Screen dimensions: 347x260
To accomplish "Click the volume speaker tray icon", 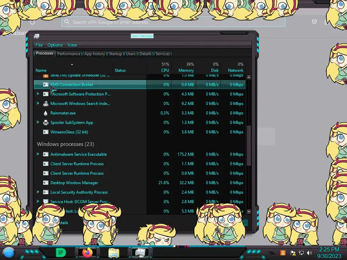I will pyautogui.click(x=309, y=253).
